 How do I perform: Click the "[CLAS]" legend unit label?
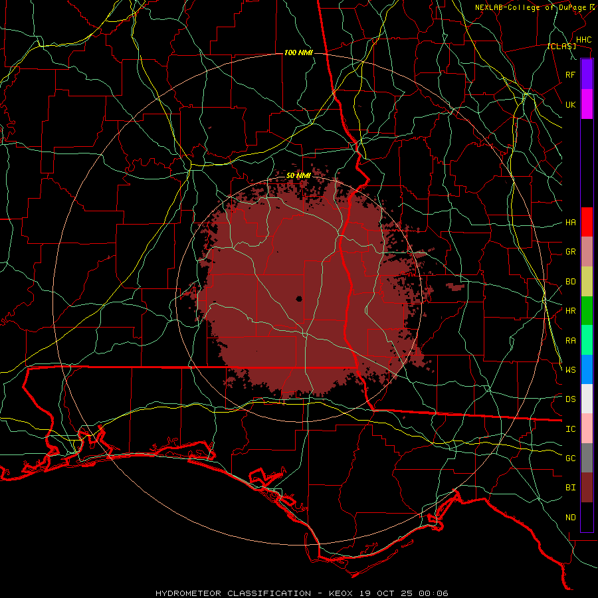(x=561, y=47)
